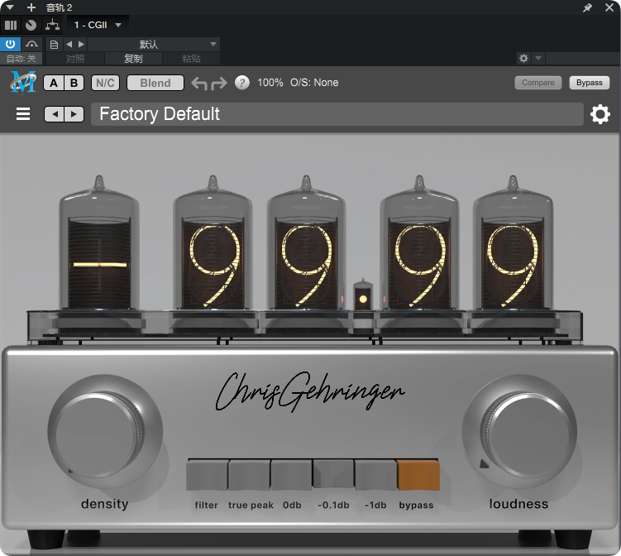Viewport: 621px width, 556px height.
Task: Open the channel editor bars icon
Action: [11, 26]
